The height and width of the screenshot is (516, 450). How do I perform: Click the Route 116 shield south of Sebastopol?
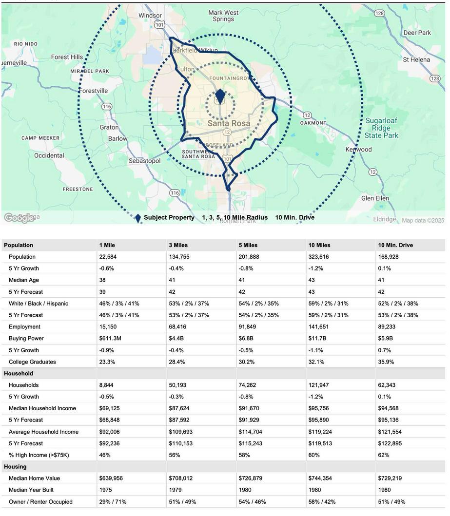[x=175, y=193]
